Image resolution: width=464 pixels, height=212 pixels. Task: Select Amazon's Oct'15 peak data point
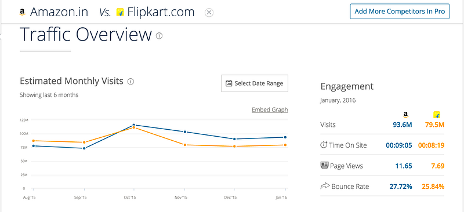pos(134,125)
